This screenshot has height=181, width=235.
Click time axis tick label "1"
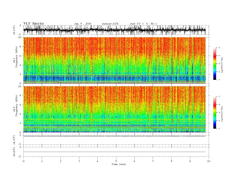click(42, 161)
